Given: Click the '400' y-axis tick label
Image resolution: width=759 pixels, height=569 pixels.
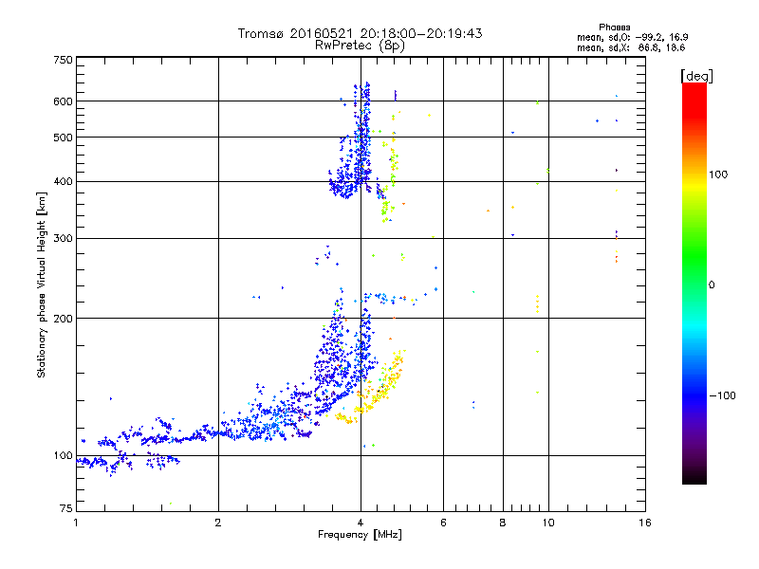Looking at the screenshot, I should 64,182.
